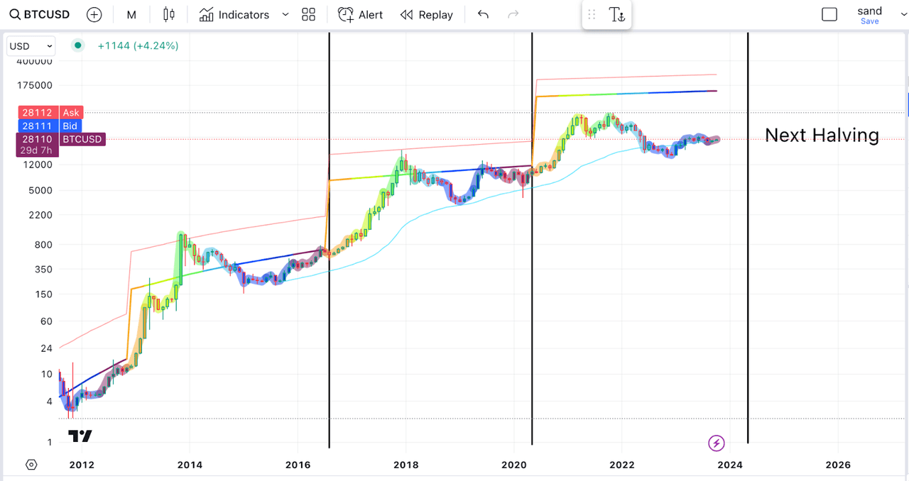
Task: Click the 350 price scale label
Action: coord(43,270)
